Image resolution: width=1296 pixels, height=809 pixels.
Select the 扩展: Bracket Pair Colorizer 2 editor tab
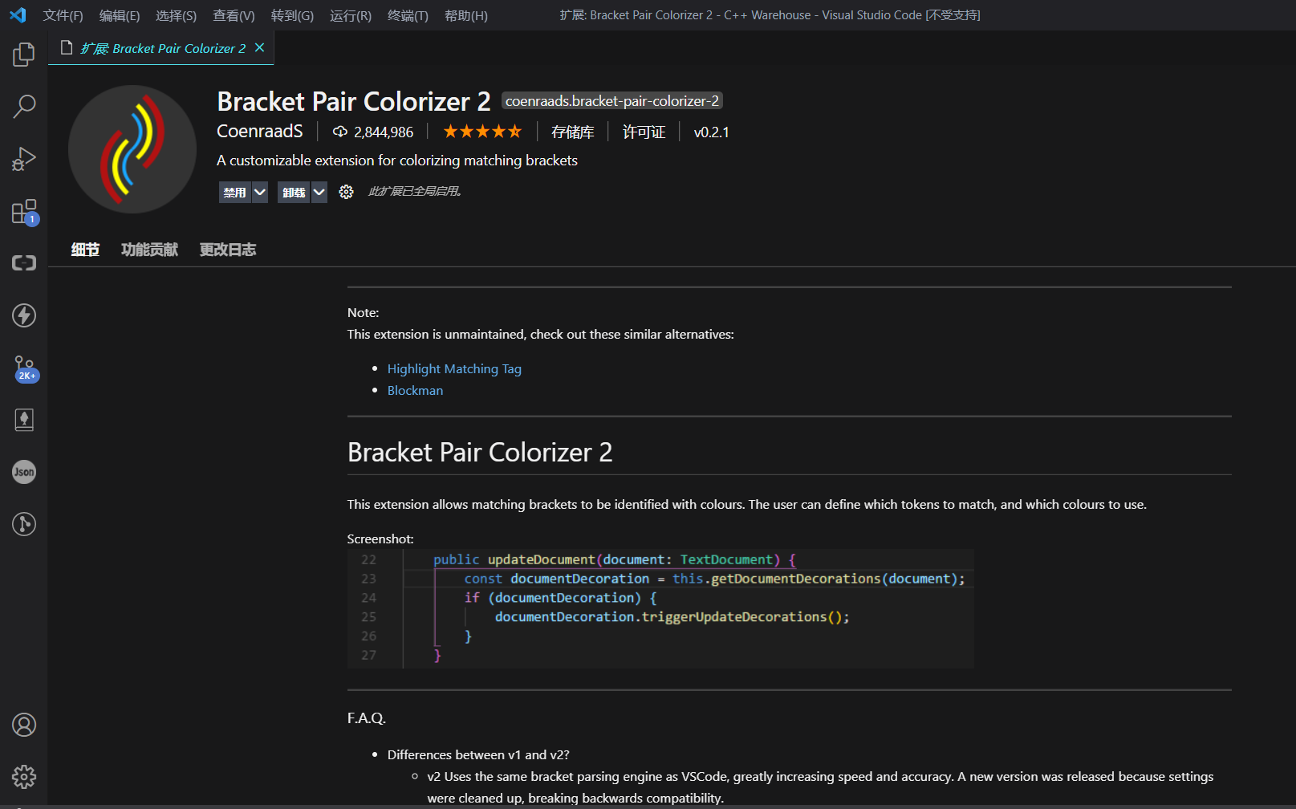pos(161,48)
